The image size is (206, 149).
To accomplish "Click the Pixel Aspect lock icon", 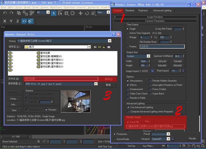I will click(x=183, y=71).
